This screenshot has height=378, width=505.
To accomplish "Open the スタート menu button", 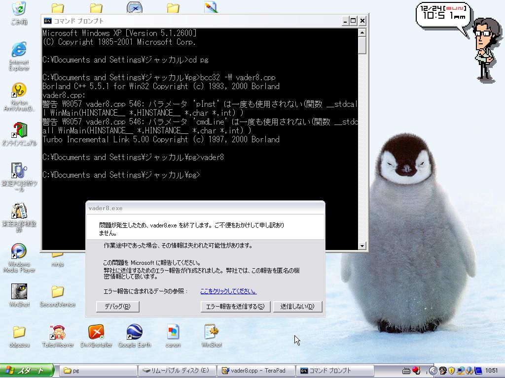I will pos(27,371).
